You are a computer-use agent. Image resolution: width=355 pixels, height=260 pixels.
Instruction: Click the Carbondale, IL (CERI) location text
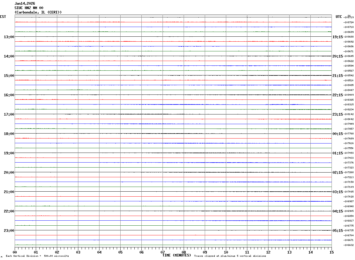pos(38,12)
